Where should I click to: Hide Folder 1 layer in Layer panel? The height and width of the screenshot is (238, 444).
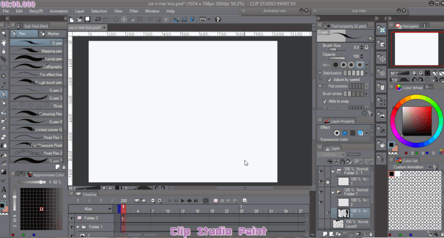click(x=321, y=192)
